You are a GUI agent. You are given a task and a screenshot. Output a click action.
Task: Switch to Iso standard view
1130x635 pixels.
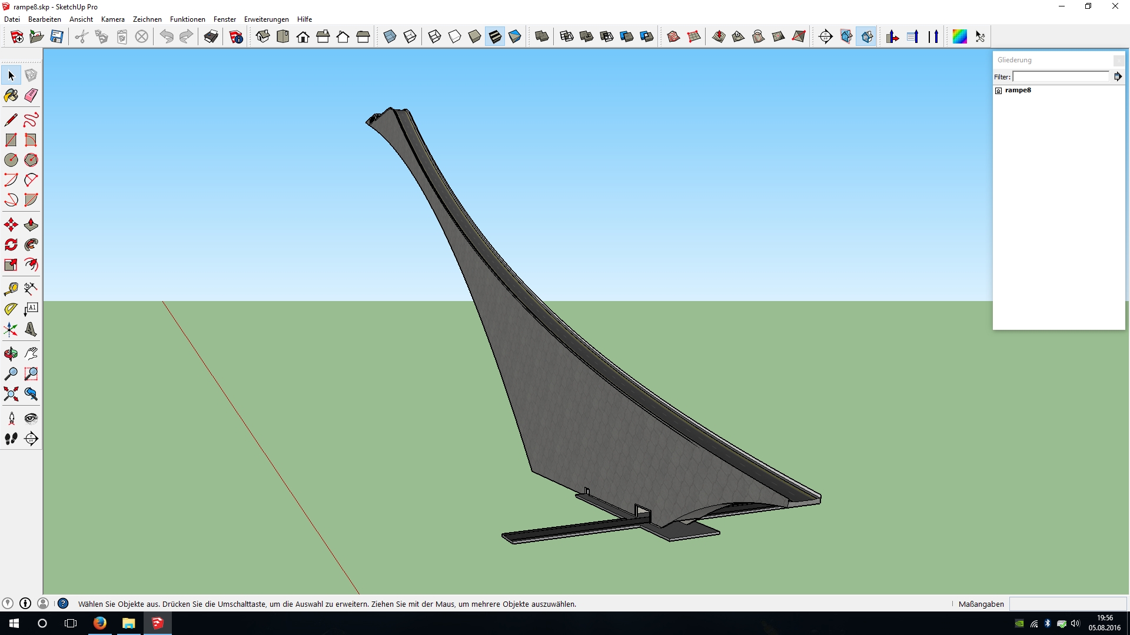(x=263, y=36)
